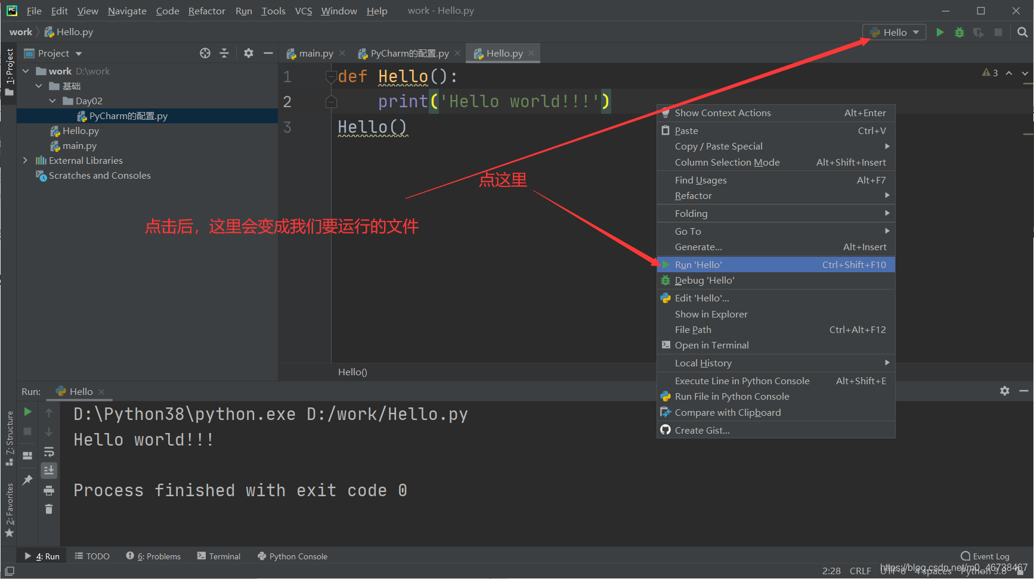Go to next highlighted error arrow
1034x579 pixels.
coord(1025,73)
